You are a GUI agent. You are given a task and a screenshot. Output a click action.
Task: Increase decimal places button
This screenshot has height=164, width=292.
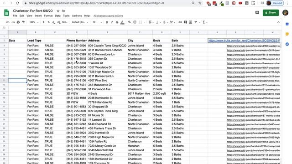coord(59,22)
